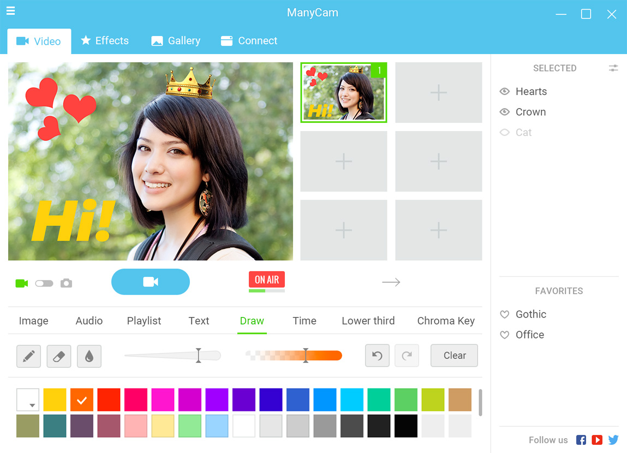Open the hamburger main menu
627x453 pixels.
[10, 11]
